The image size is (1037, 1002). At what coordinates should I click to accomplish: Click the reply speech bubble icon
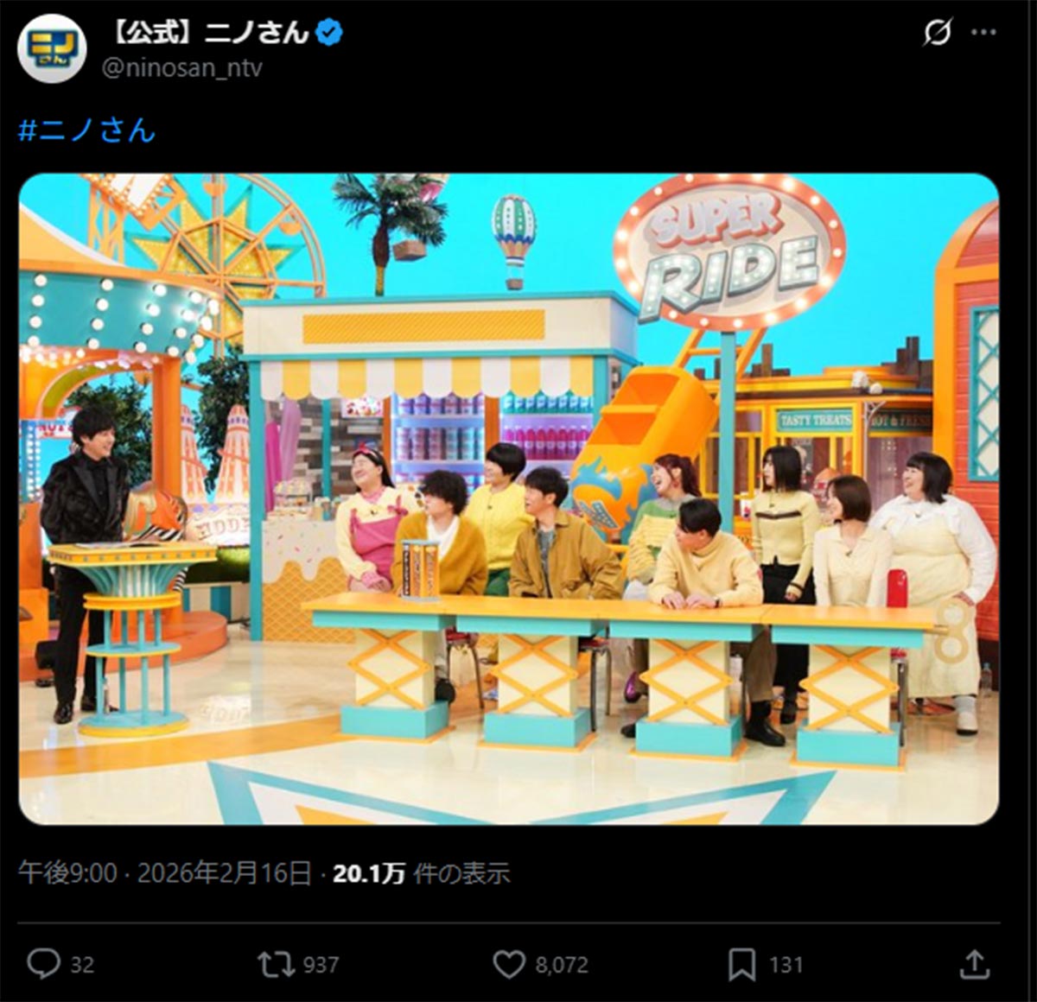pyautogui.click(x=43, y=963)
